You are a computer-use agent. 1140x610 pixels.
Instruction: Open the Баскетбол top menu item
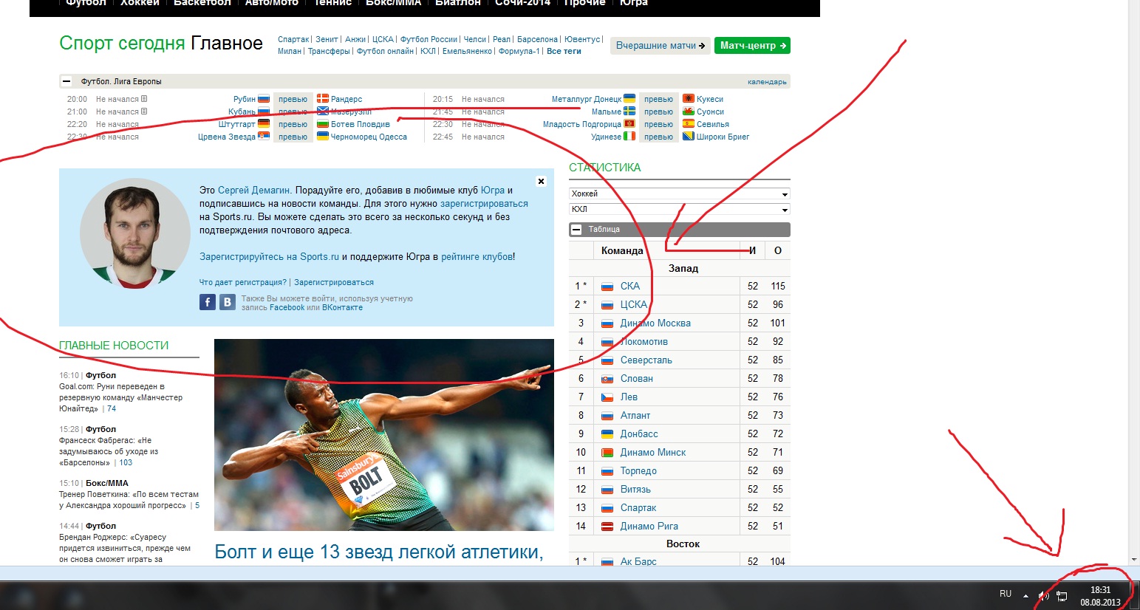[202, 3]
